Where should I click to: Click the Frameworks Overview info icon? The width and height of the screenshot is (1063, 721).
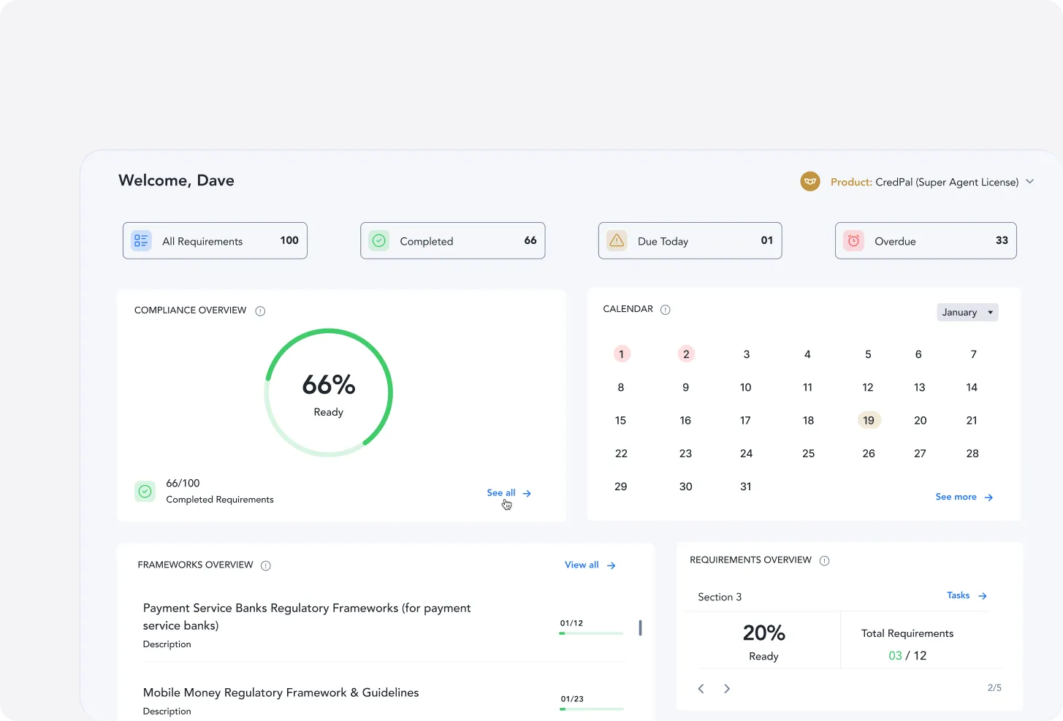click(266, 565)
